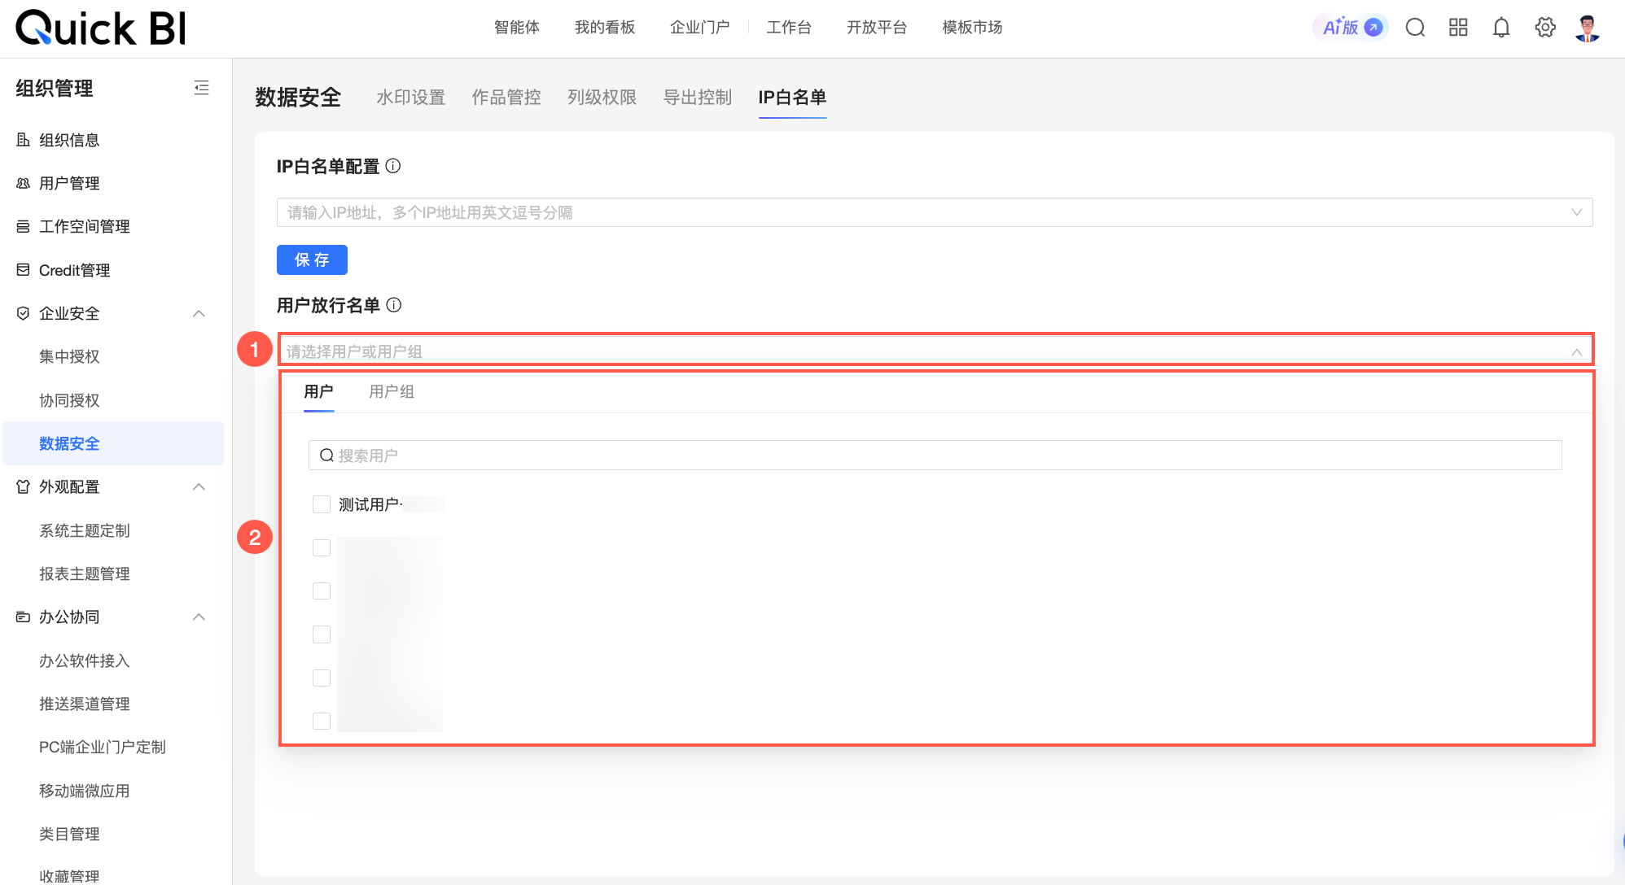The height and width of the screenshot is (885, 1625).
Task: Open 工作台 in top navigation
Action: pos(789,28)
